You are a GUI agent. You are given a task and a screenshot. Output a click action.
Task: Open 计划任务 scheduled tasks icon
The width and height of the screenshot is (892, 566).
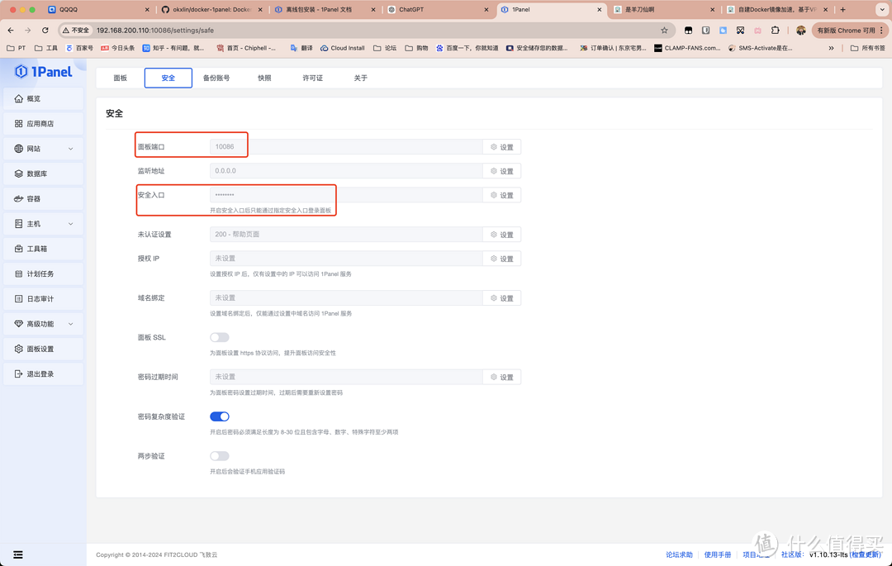click(x=19, y=273)
